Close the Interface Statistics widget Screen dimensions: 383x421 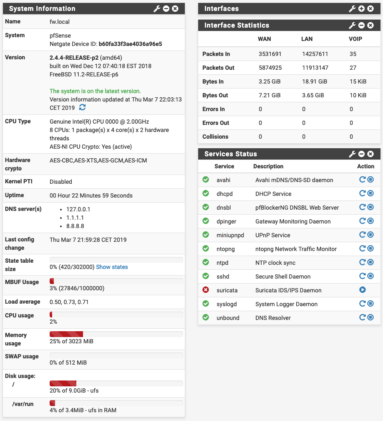pos(370,25)
